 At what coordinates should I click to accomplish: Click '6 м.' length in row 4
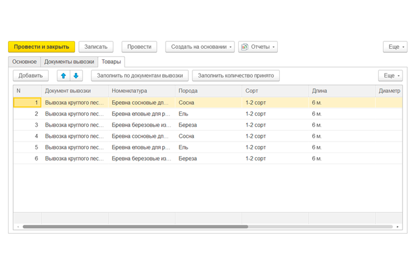click(342, 136)
